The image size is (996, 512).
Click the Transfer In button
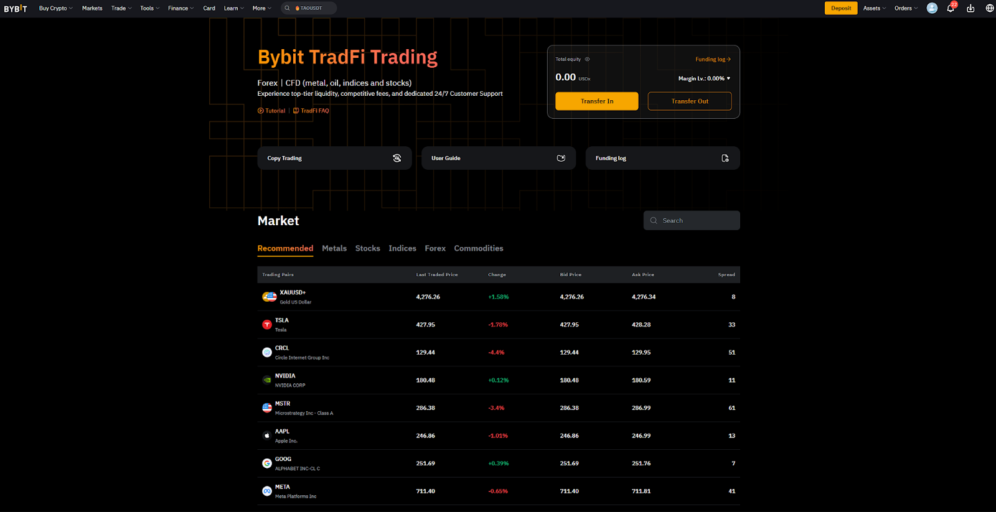(597, 101)
